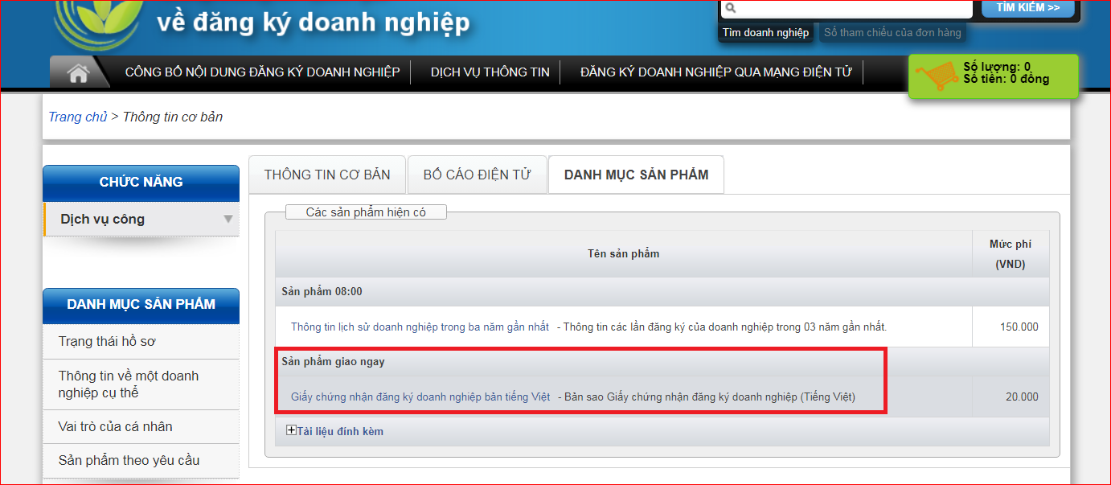Open Thông tin về một doanh nghiệp cụ thể
Screen dimensions: 1111x485
pyautogui.click(x=141, y=384)
